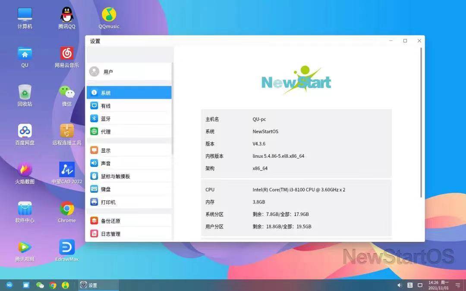
Task: Click the Intel Core i3-8100 CPU value
Action: click(x=299, y=189)
